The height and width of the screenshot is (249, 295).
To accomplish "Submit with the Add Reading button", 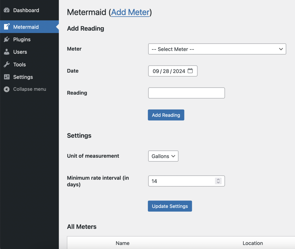I will [166, 115].
